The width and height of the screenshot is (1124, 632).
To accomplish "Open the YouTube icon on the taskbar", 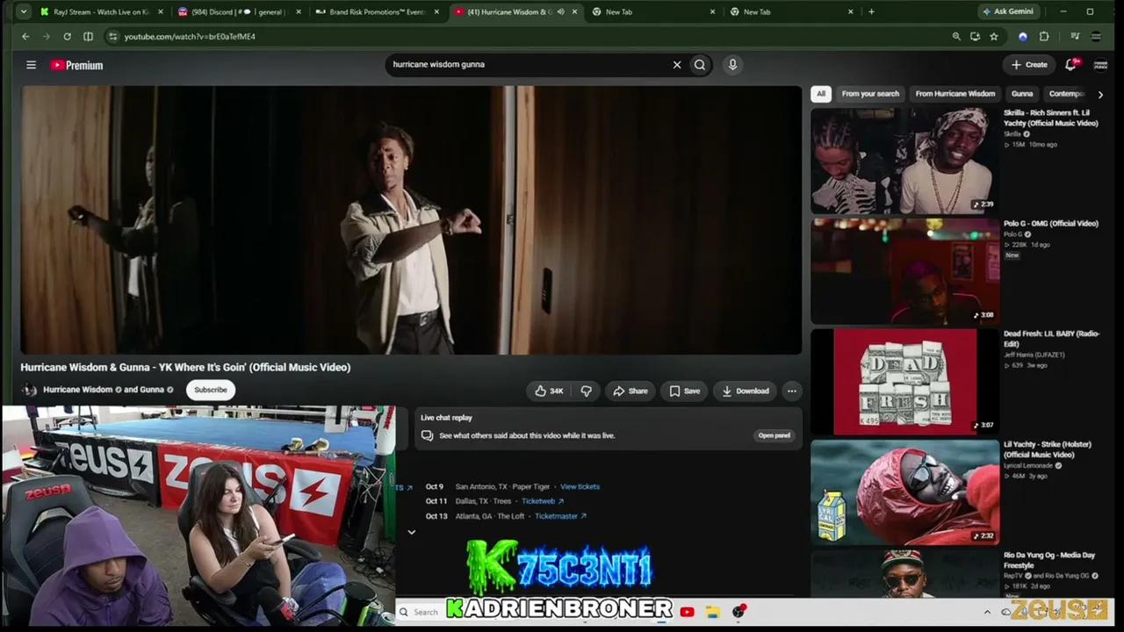I will (687, 612).
